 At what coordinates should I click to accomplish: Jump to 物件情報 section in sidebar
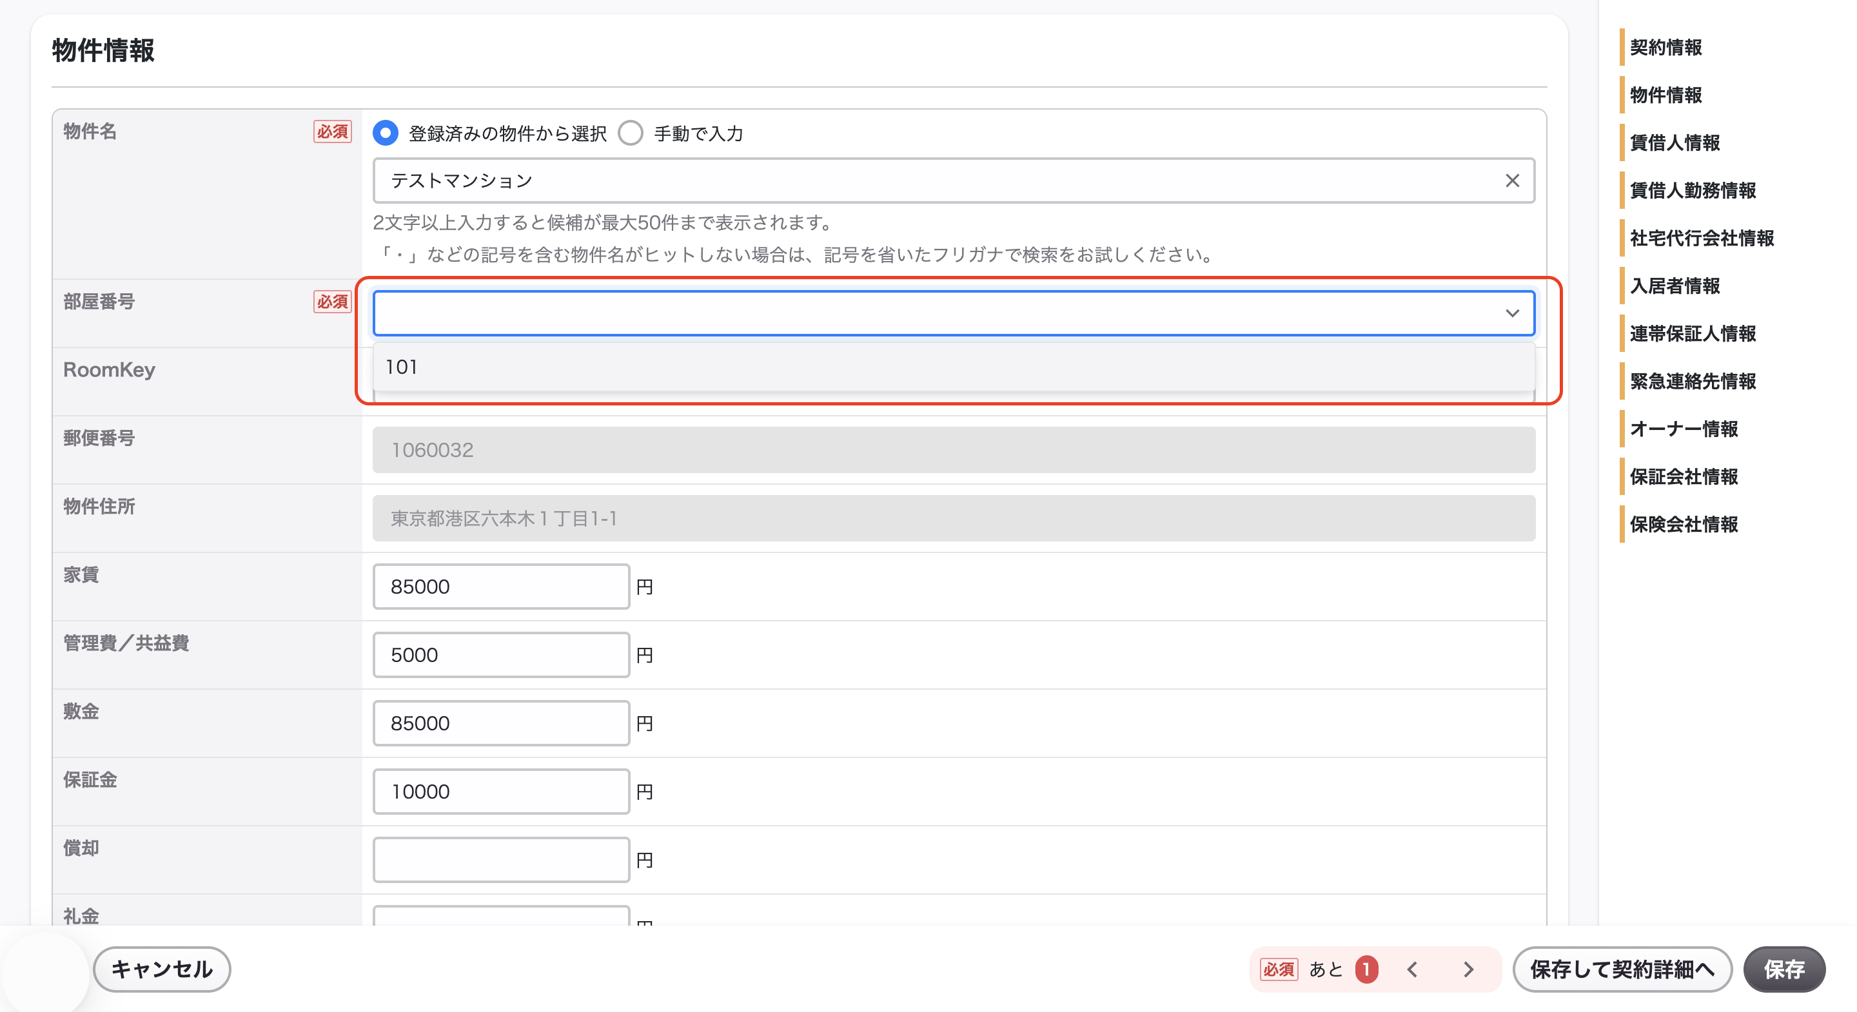pos(1665,95)
